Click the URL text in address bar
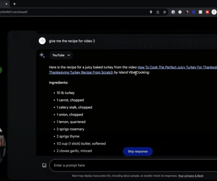This screenshot has height=181, width=217. click(x=14, y=12)
